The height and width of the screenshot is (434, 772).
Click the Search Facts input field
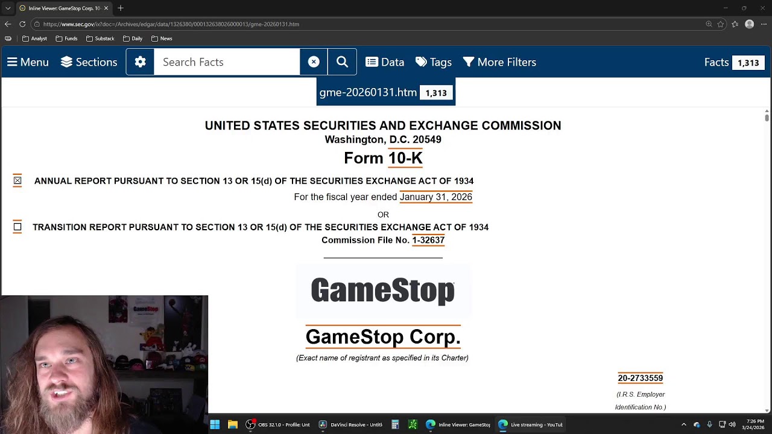(x=227, y=62)
